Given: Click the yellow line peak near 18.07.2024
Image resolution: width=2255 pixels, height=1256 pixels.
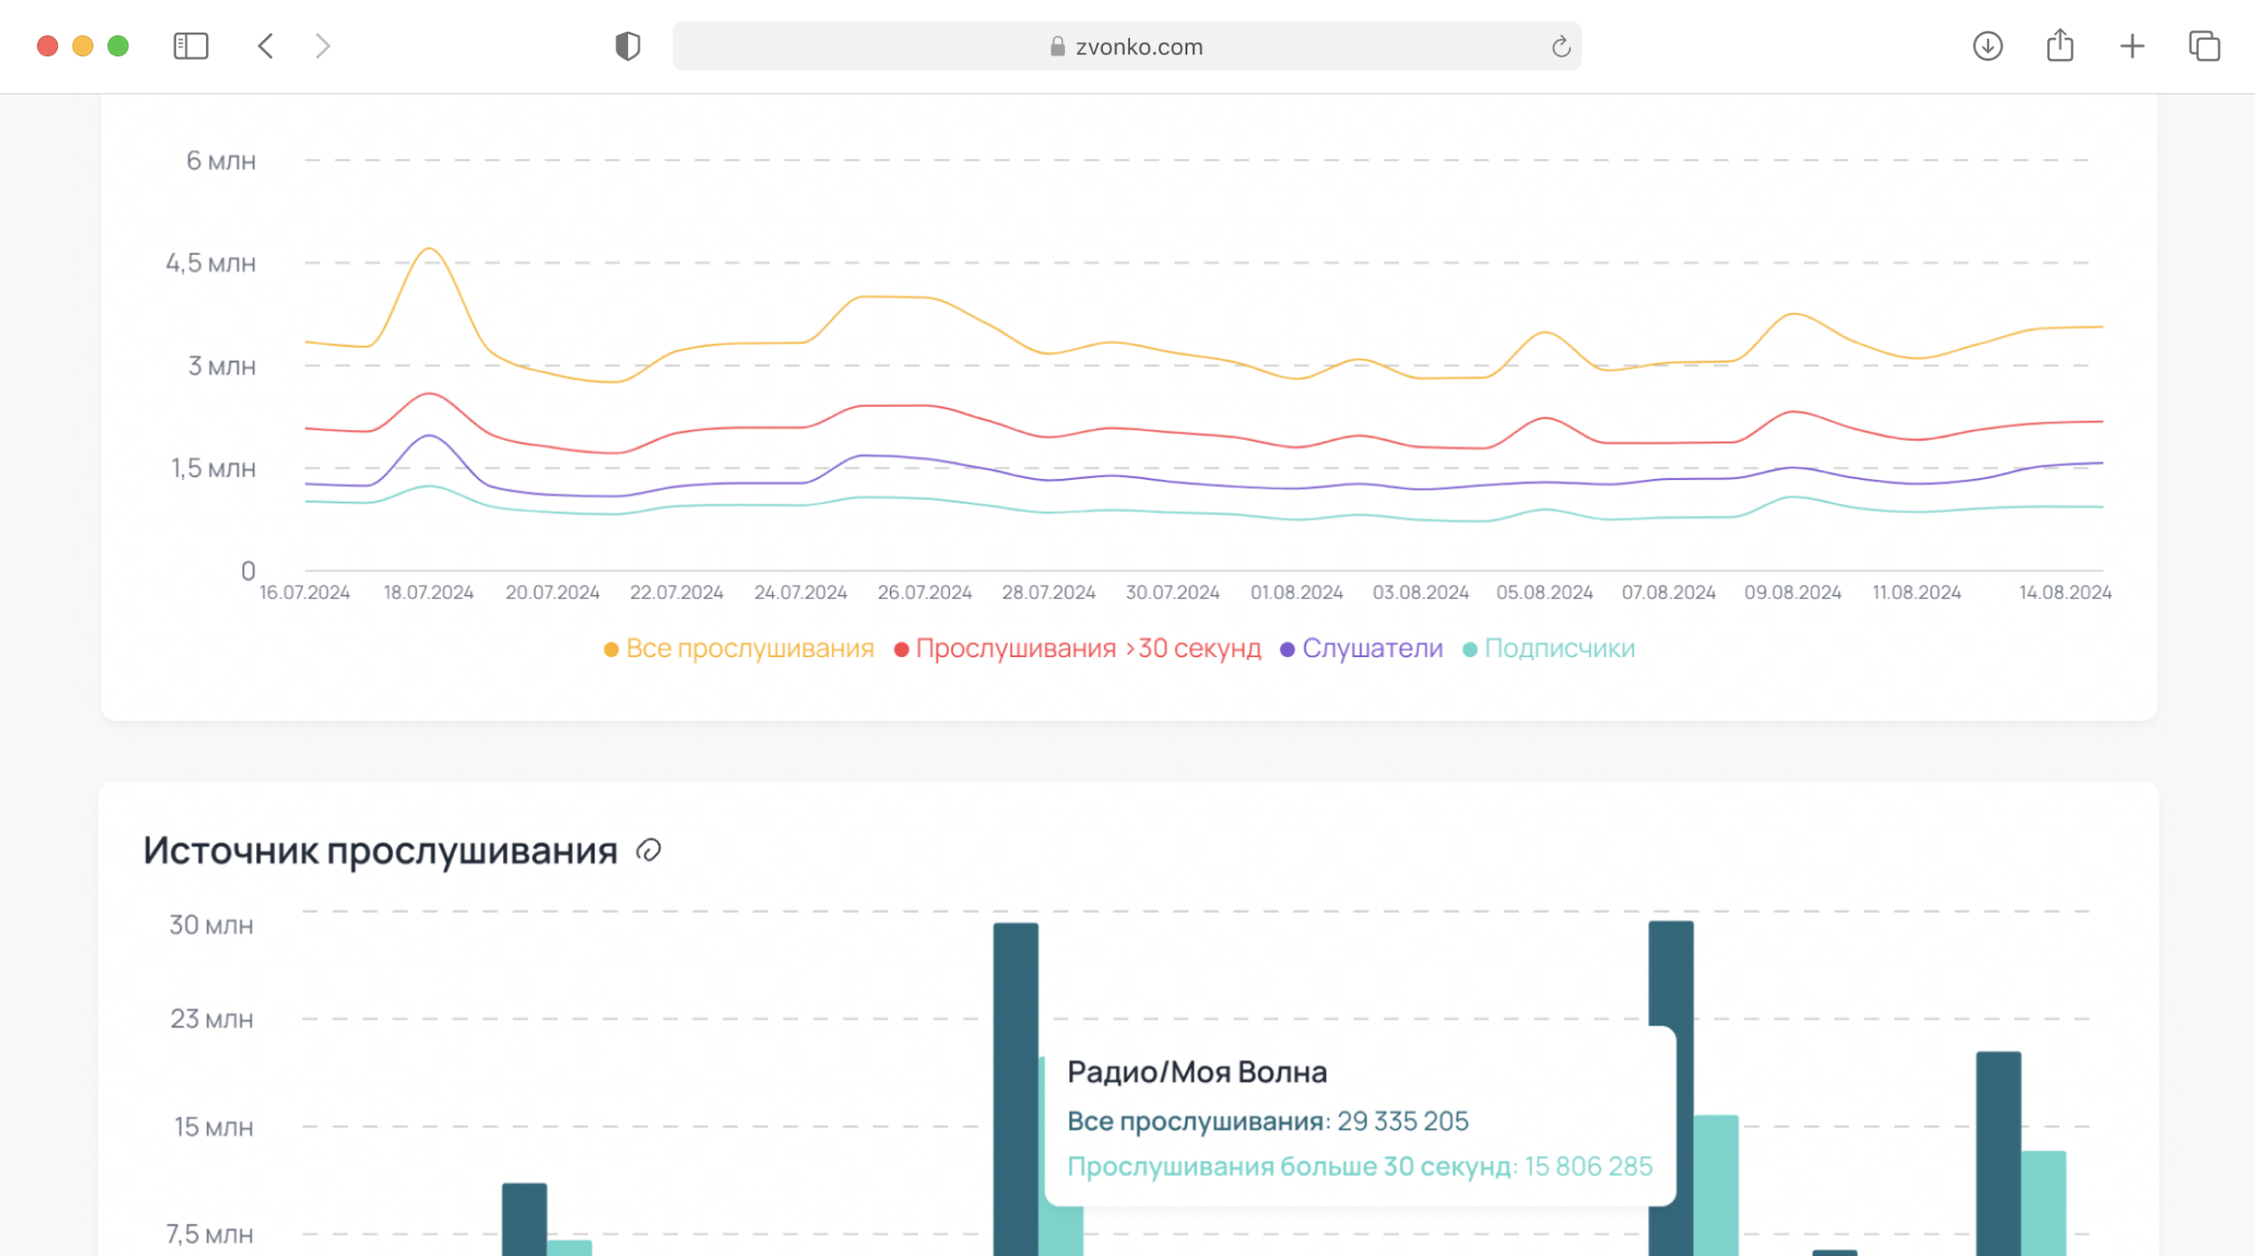Looking at the screenshot, I should pos(429,249).
